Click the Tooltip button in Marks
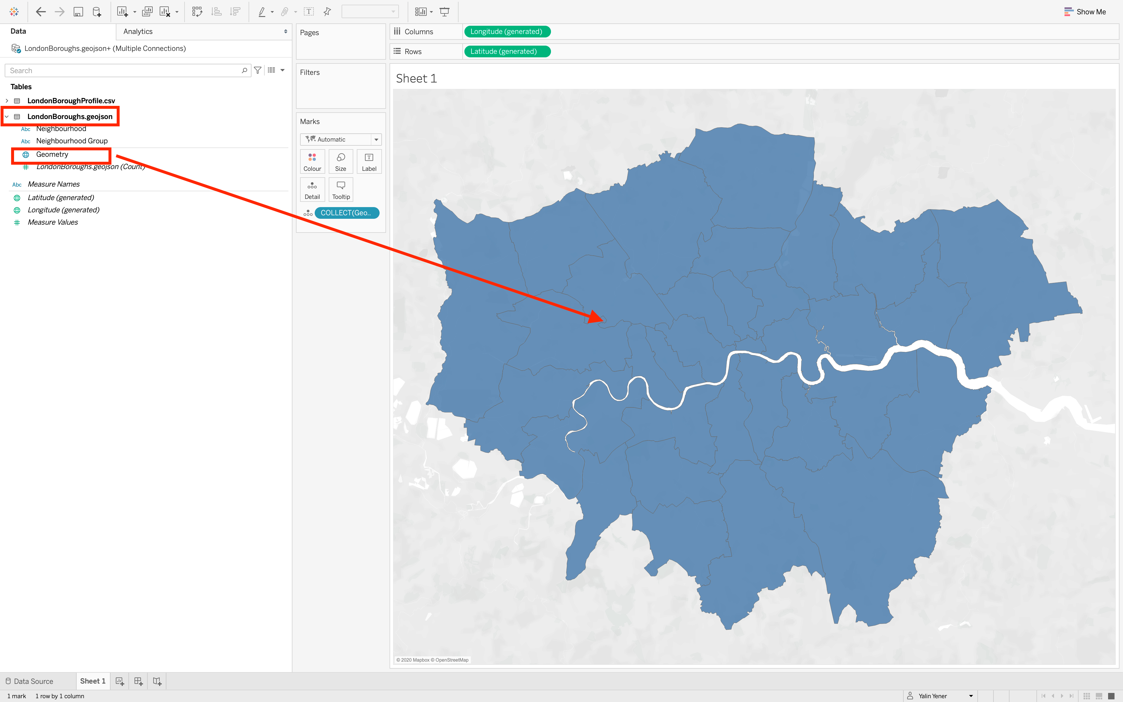This screenshot has width=1123, height=702. tap(341, 190)
